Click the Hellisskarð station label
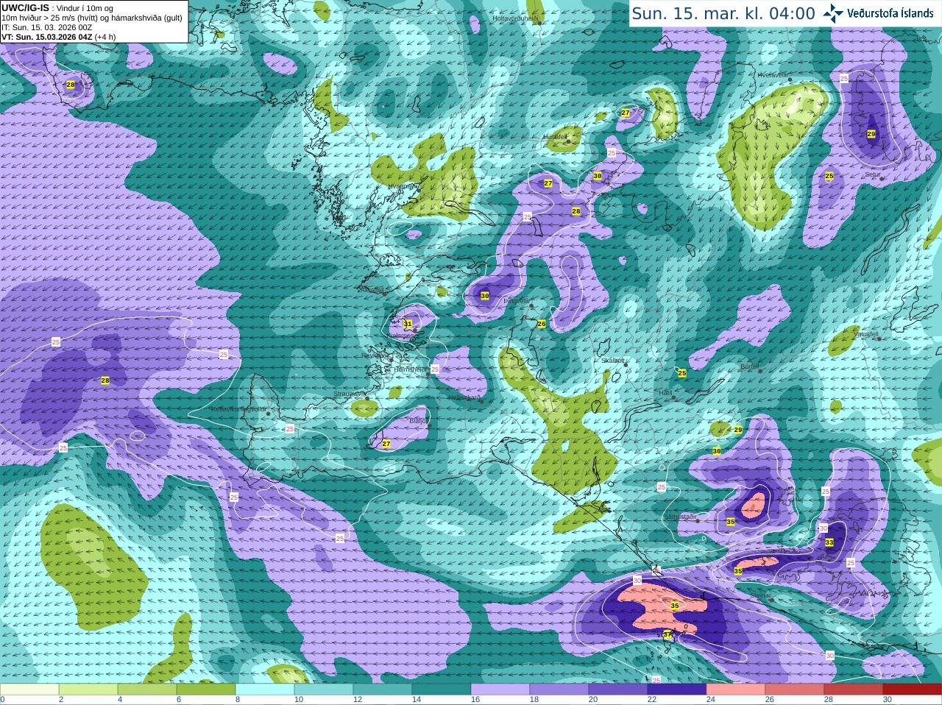The image size is (942, 705). click(464, 397)
